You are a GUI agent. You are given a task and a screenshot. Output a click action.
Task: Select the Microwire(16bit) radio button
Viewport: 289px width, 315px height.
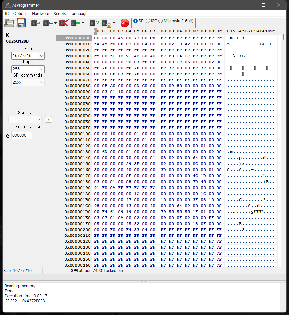[161, 21]
